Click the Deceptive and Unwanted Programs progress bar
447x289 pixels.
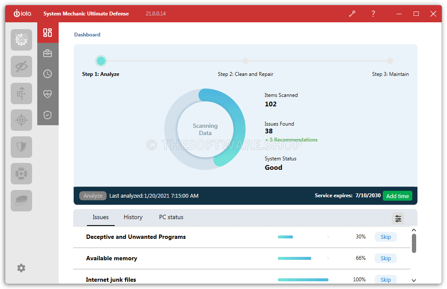point(303,237)
